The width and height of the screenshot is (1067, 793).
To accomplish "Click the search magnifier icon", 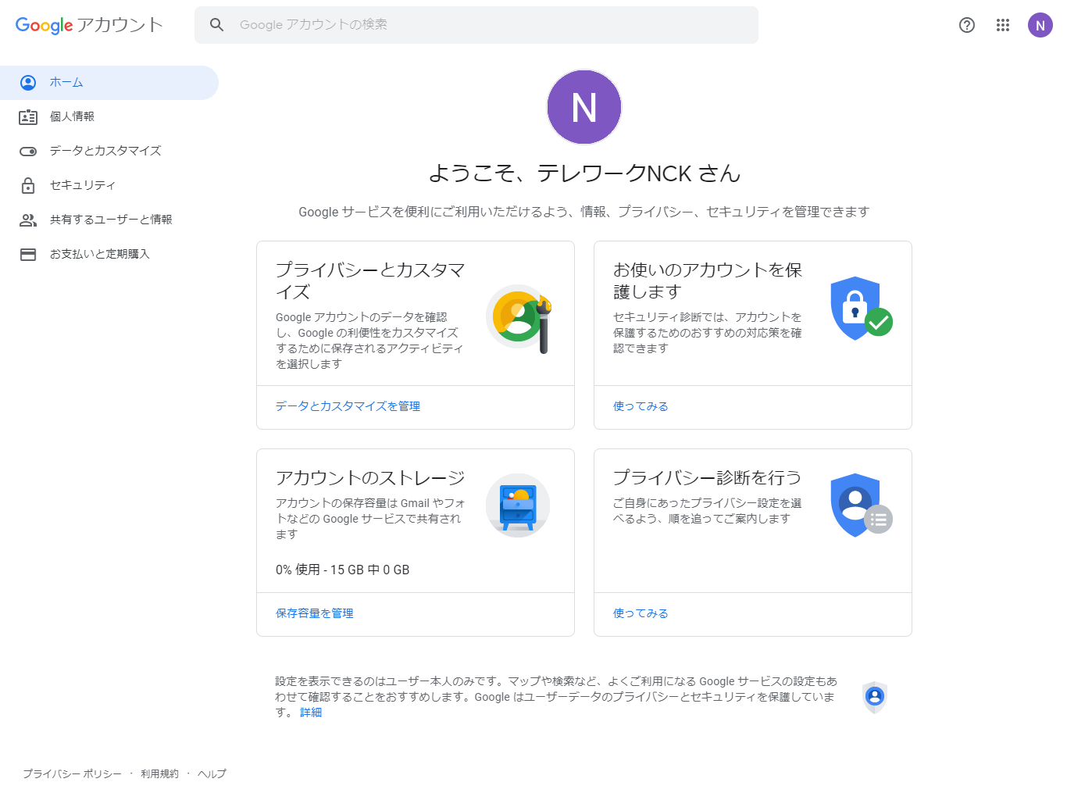I will pos(217,25).
